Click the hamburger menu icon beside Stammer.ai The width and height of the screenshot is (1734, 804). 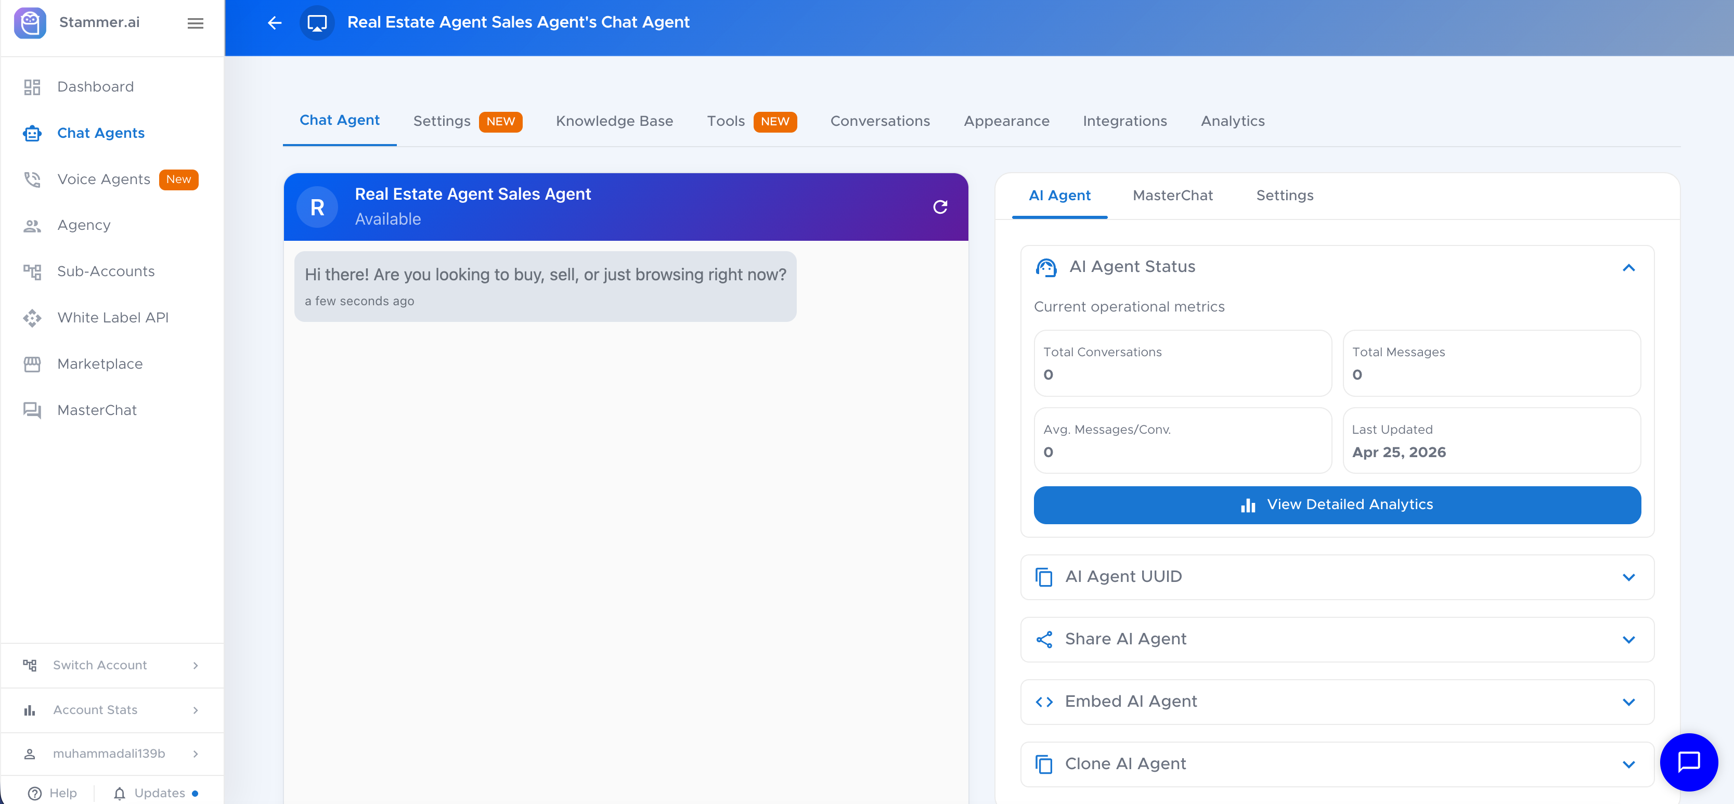click(x=195, y=23)
